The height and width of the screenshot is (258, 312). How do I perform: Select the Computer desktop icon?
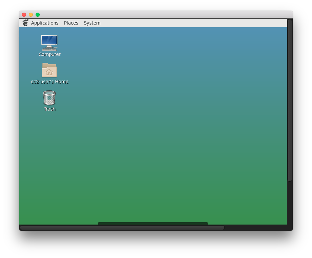[49, 43]
